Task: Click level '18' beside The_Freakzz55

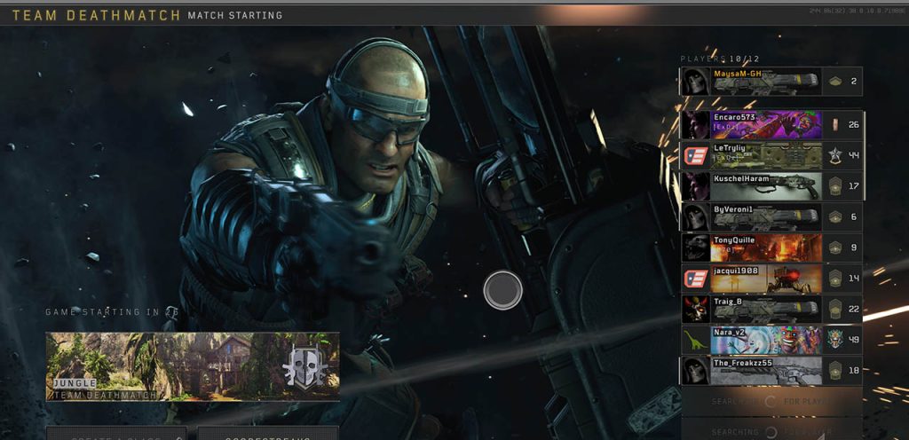Action: point(853,371)
